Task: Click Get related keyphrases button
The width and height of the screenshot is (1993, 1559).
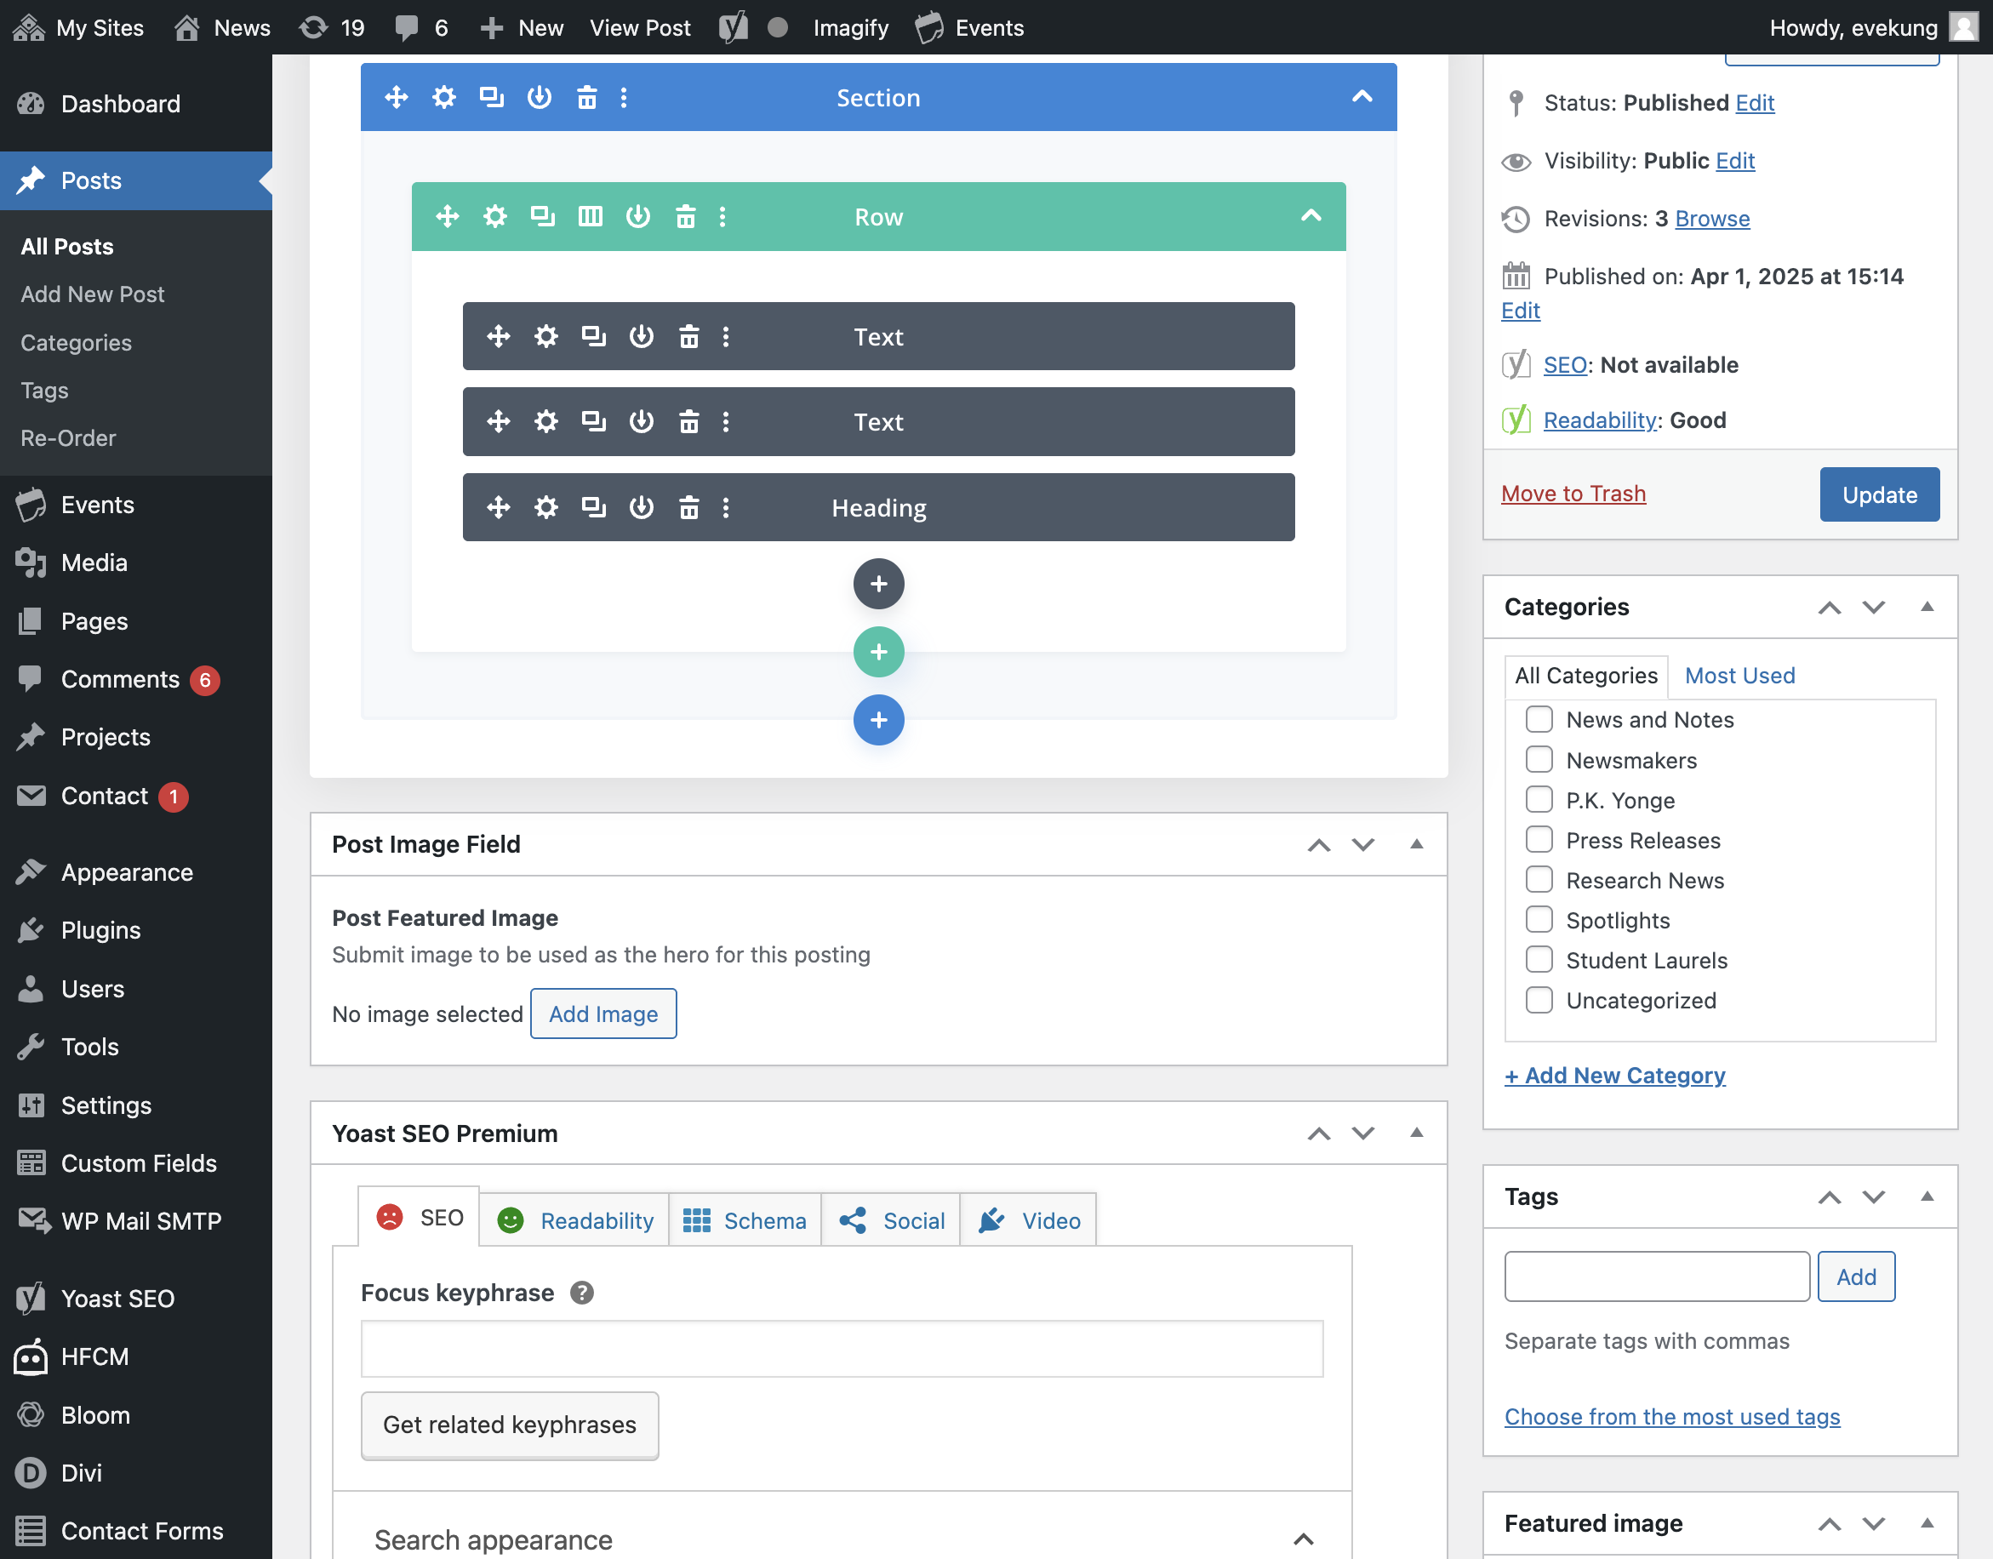Action: [x=509, y=1425]
